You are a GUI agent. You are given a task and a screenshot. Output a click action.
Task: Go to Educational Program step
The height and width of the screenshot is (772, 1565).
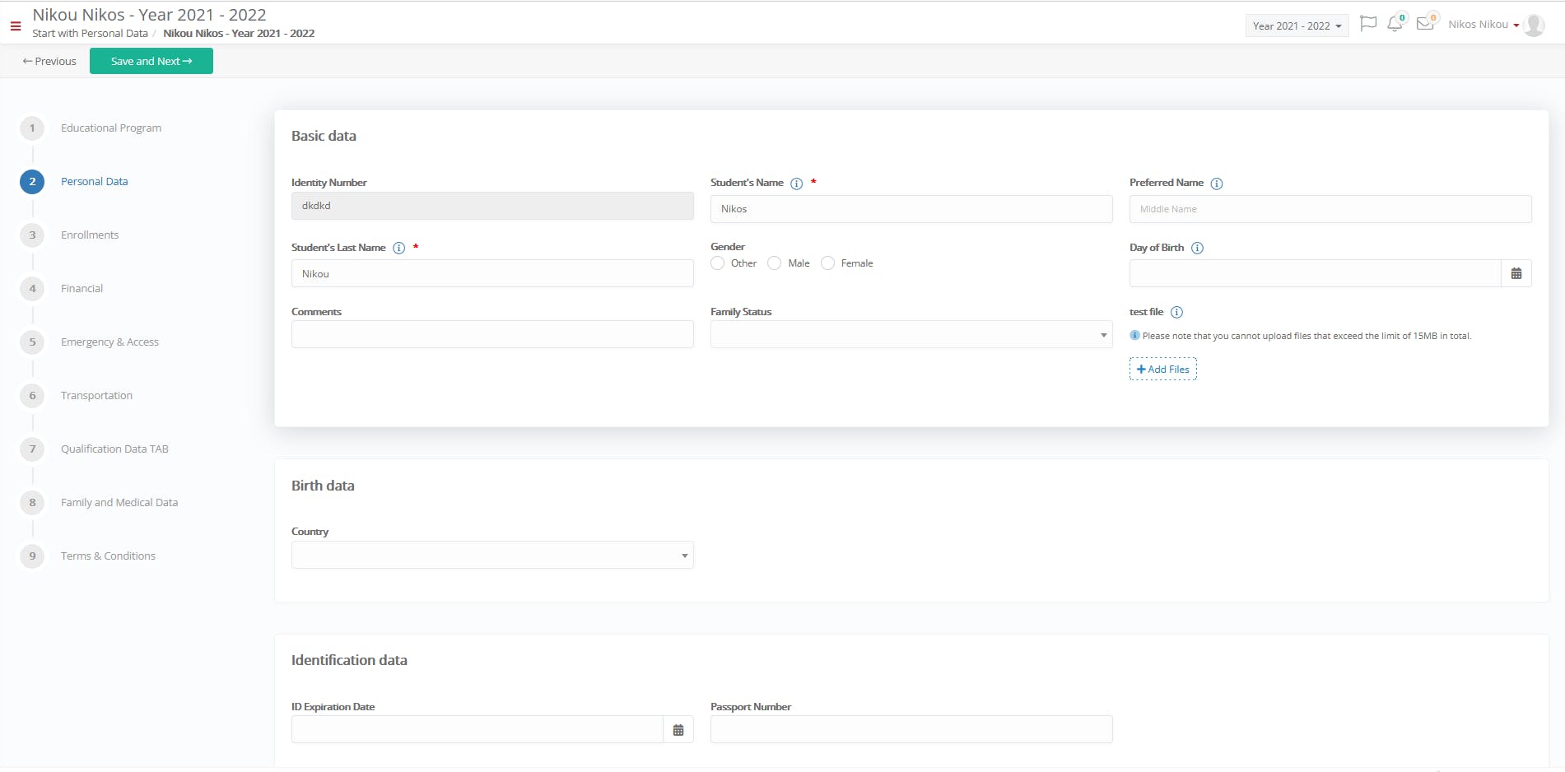coord(111,128)
